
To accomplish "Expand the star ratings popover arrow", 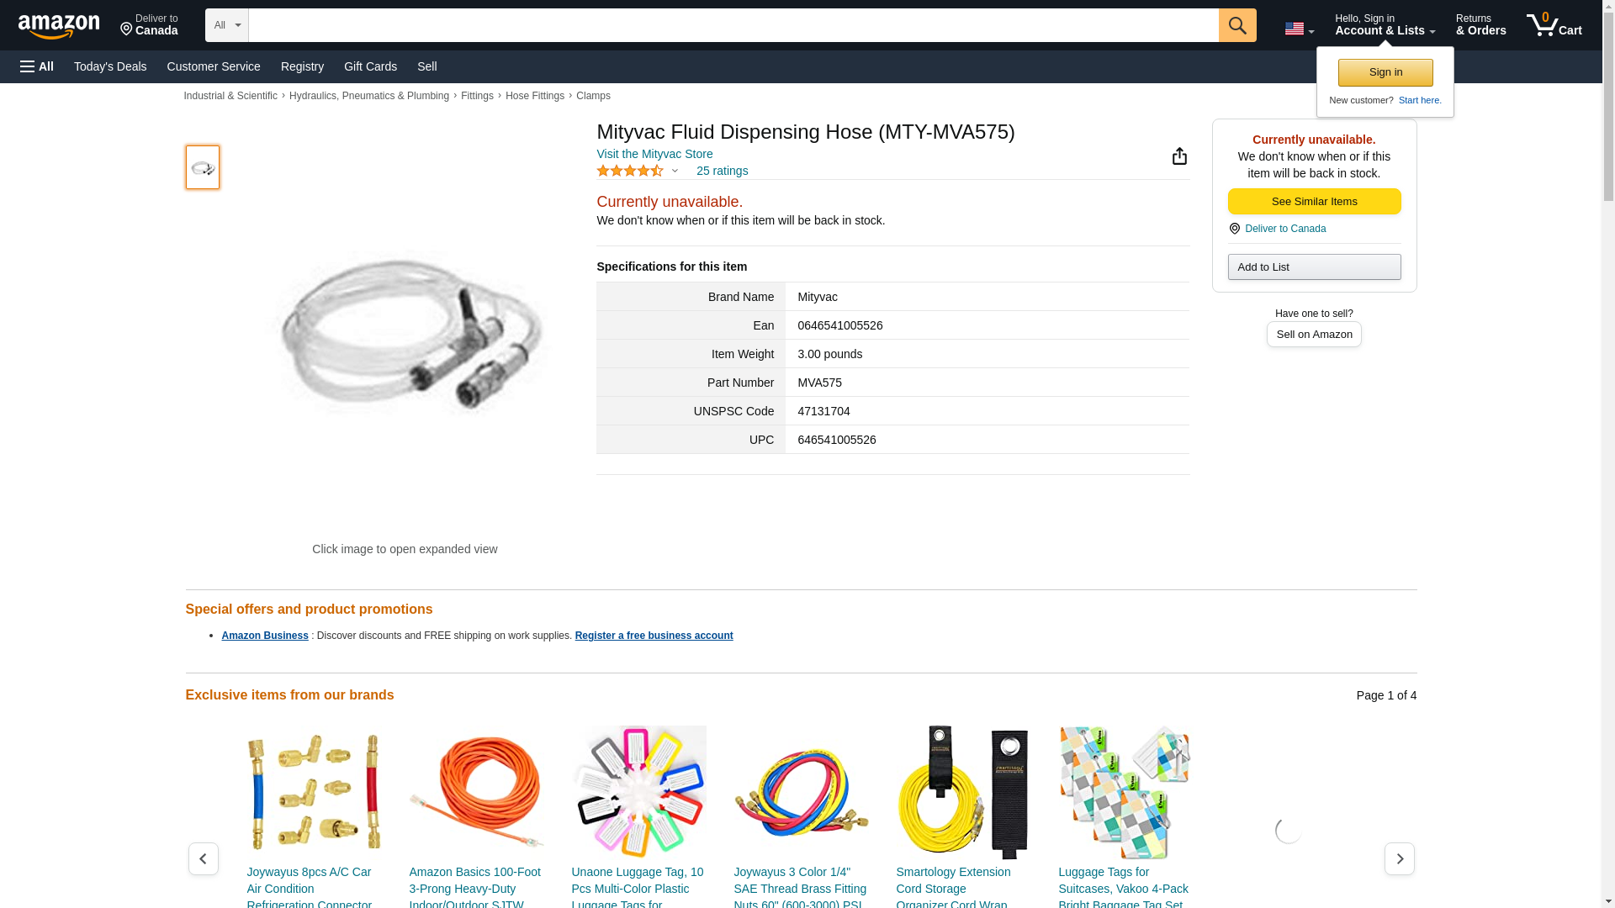I will (x=675, y=172).
